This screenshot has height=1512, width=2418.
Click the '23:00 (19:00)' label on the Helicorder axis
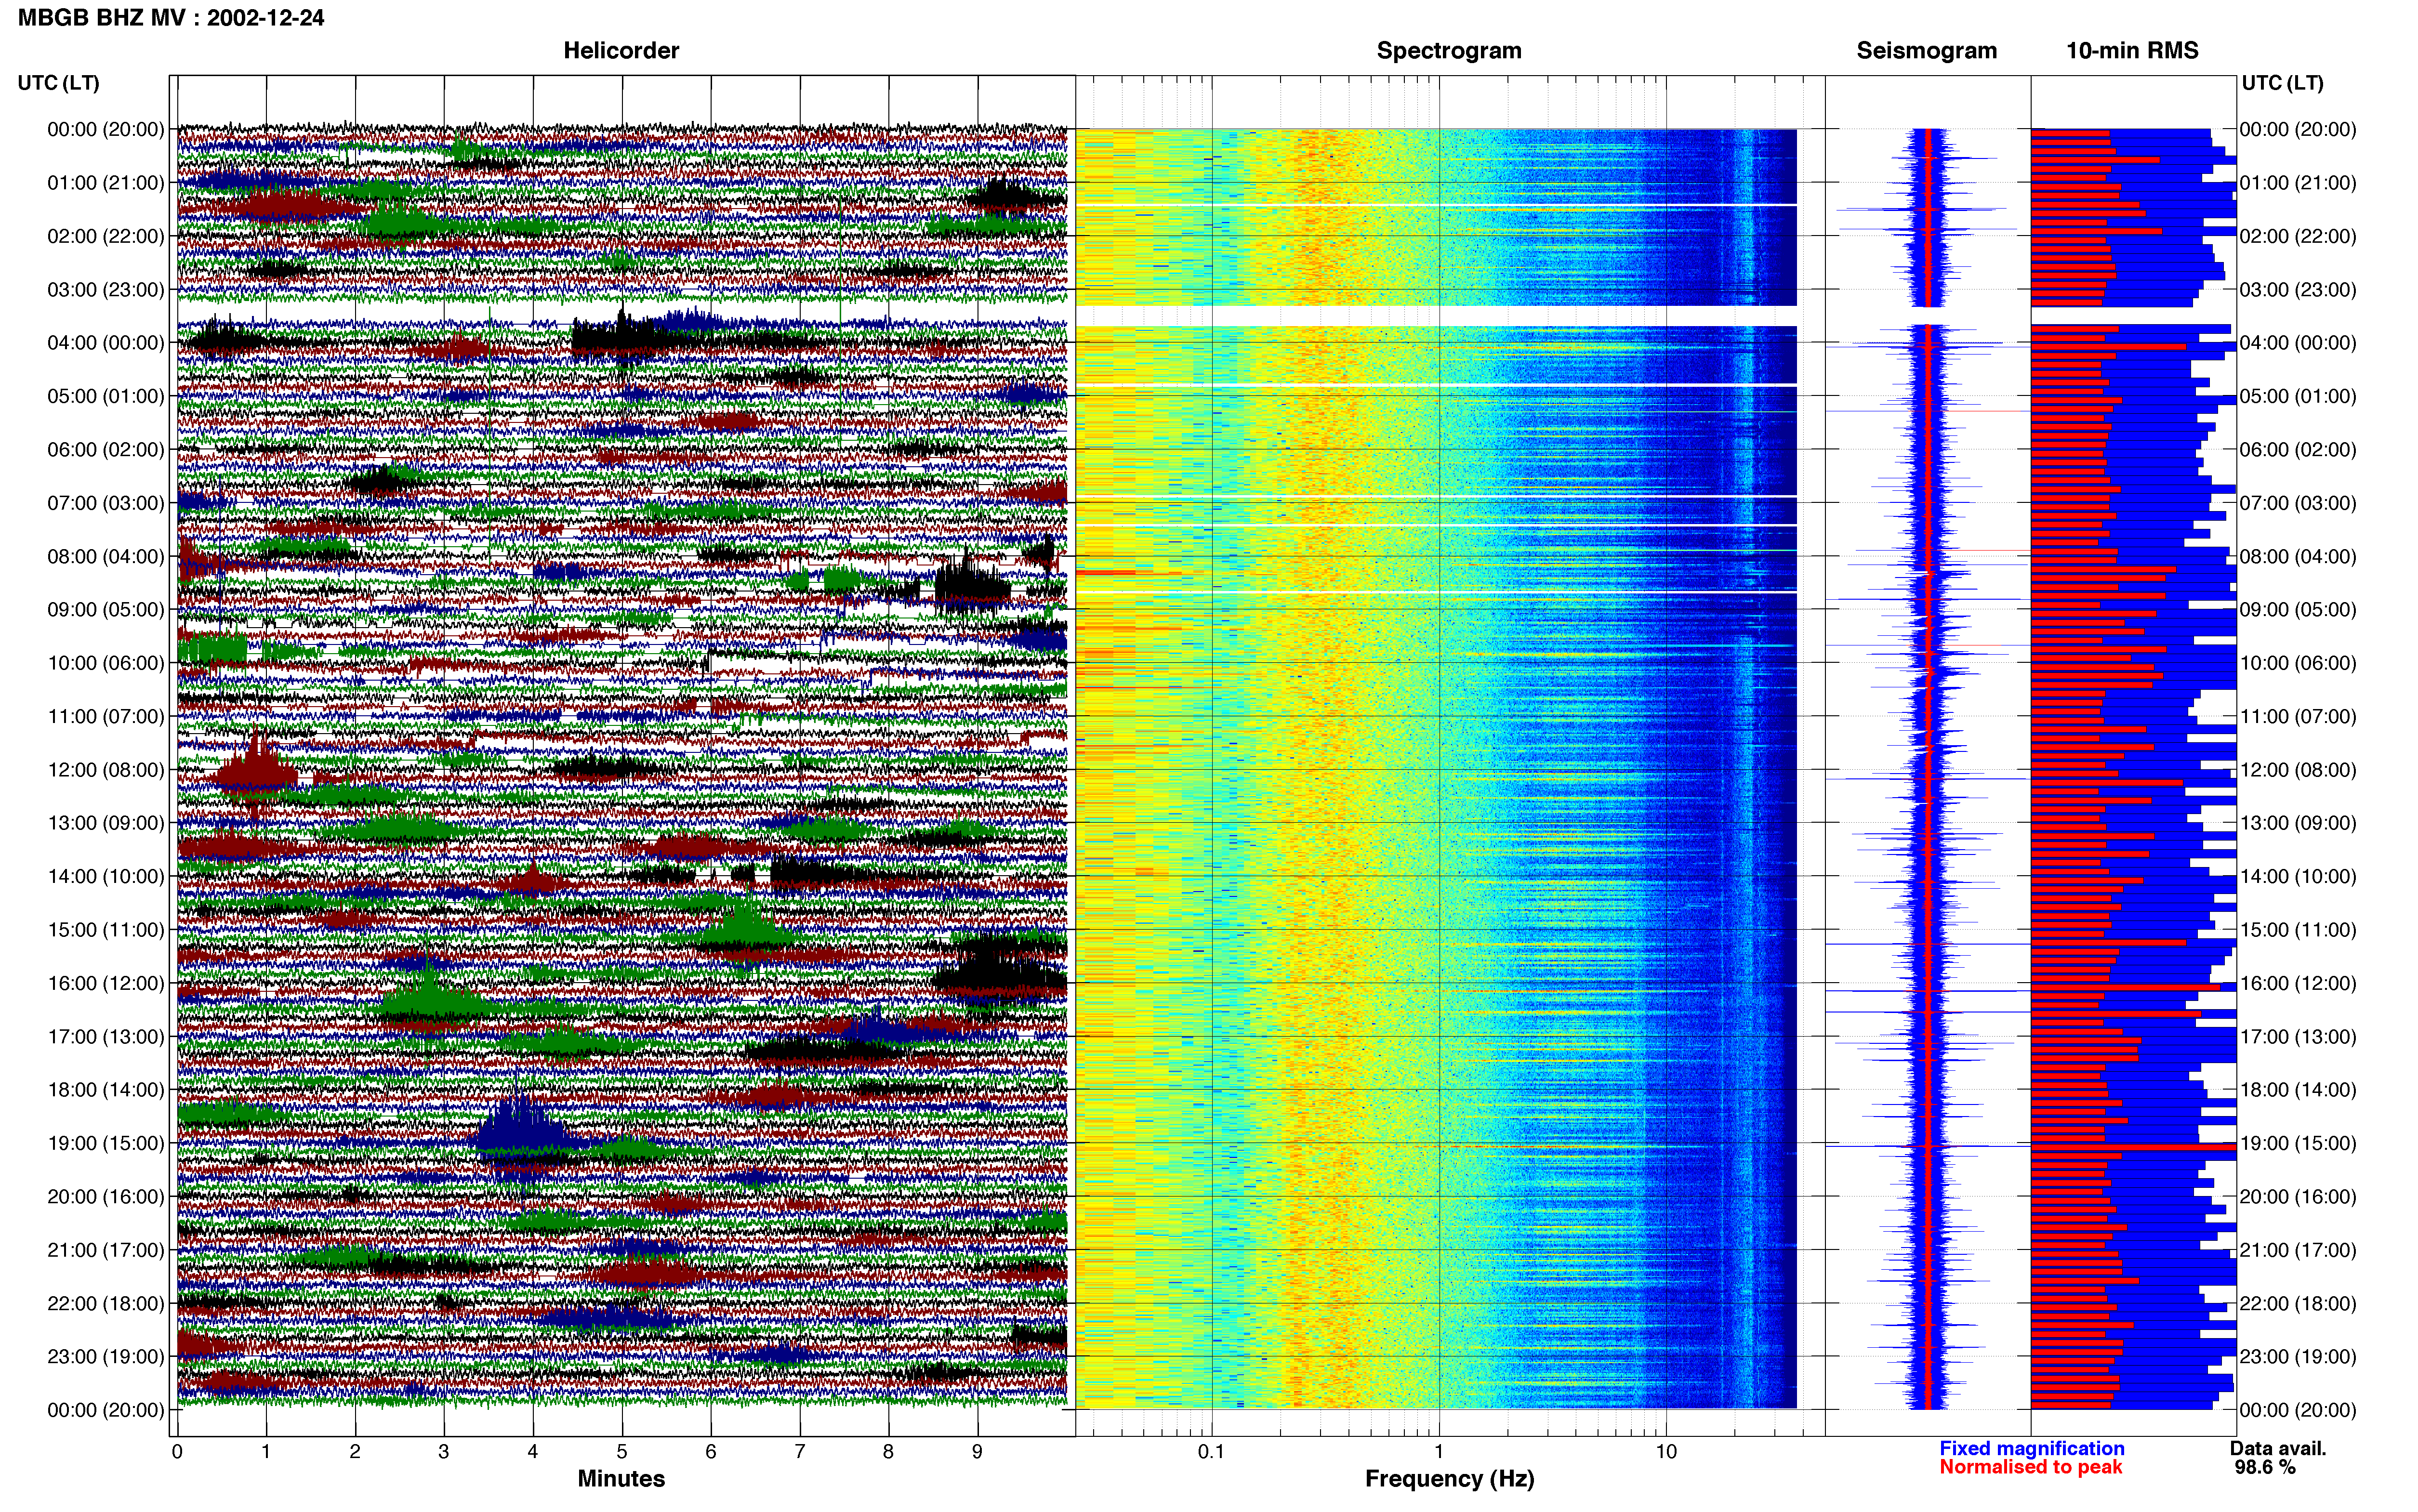106,1357
